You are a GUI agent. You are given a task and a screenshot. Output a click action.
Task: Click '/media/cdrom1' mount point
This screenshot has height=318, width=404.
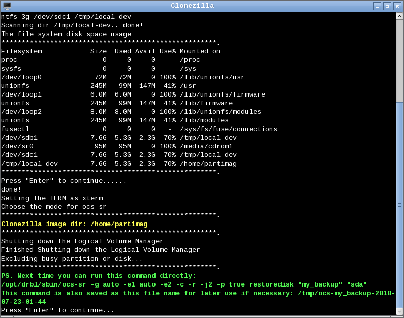(206, 146)
